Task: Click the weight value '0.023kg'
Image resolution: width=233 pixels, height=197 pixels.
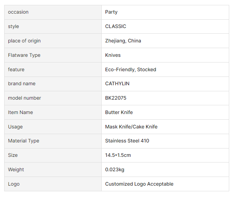Action: (x=115, y=170)
